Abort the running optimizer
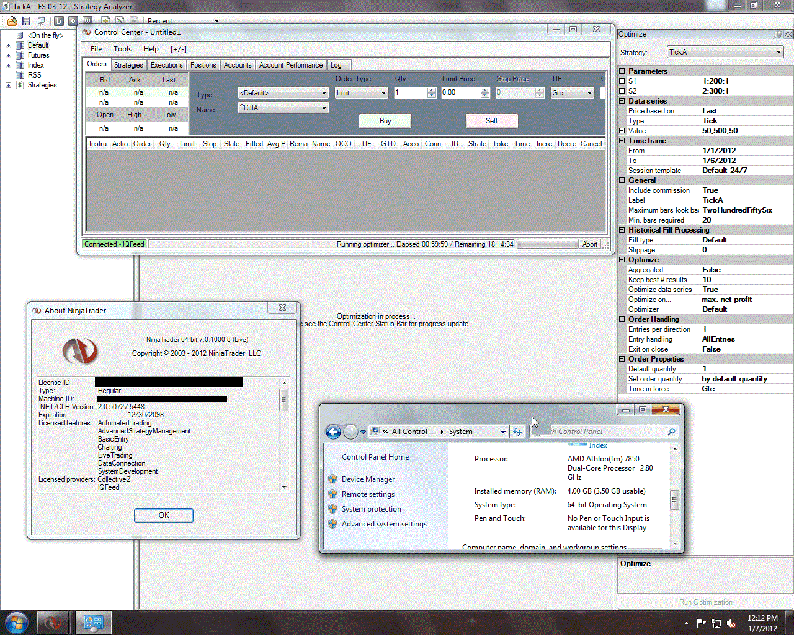The width and height of the screenshot is (794, 635). click(x=590, y=244)
